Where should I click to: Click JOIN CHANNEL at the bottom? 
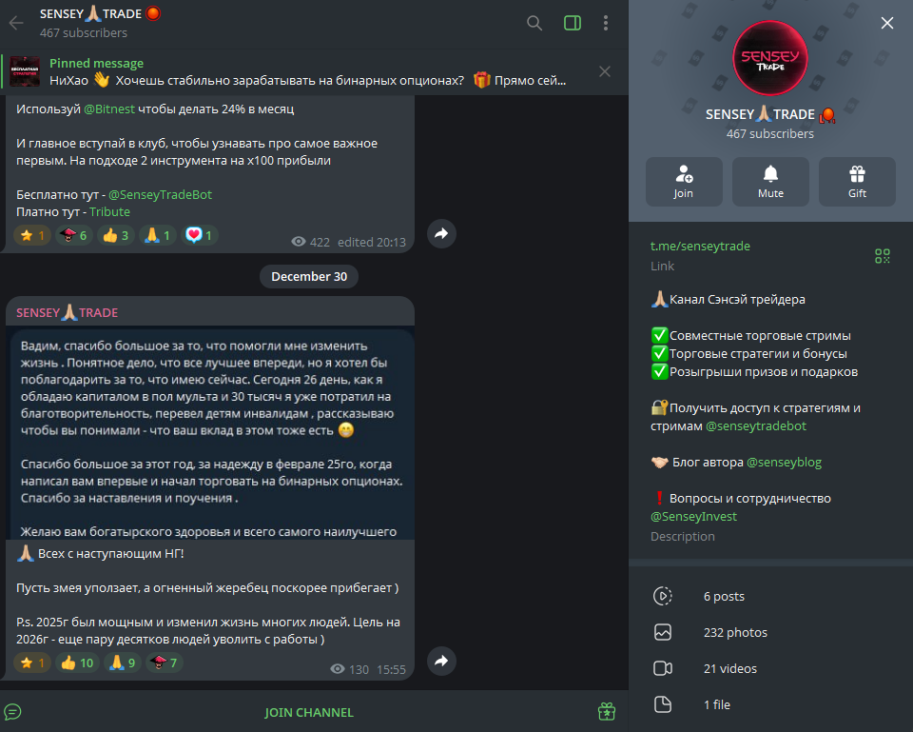(308, 712)
